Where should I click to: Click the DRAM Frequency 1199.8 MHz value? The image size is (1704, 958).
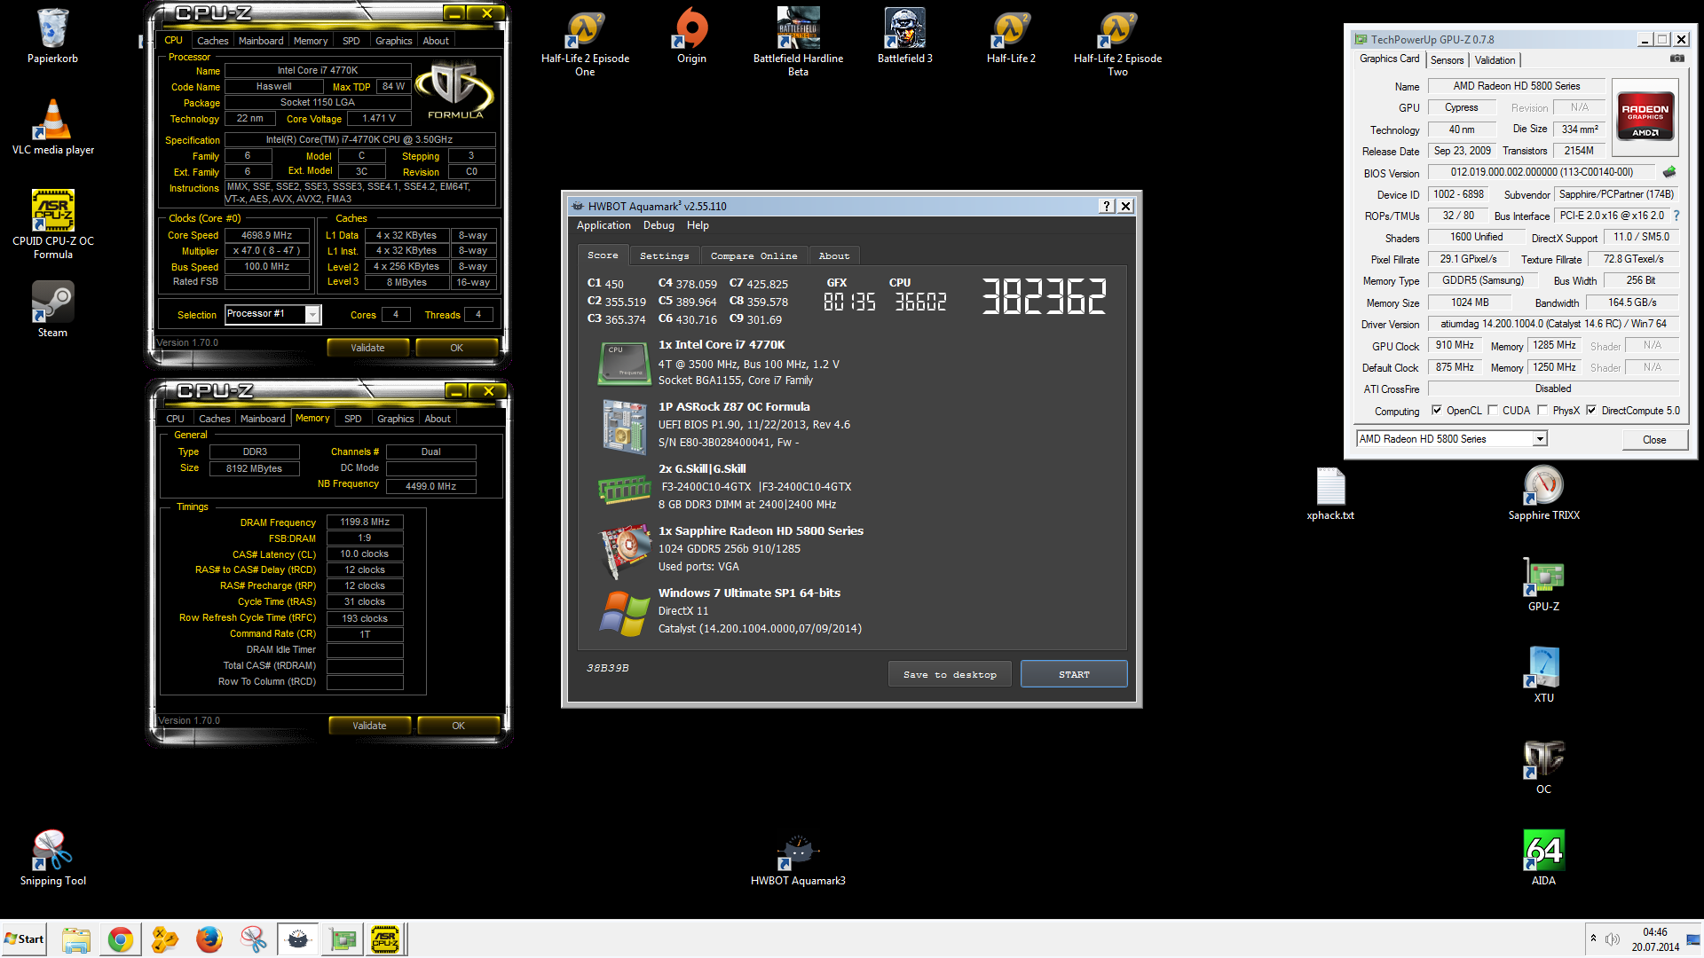pos(365,522)
